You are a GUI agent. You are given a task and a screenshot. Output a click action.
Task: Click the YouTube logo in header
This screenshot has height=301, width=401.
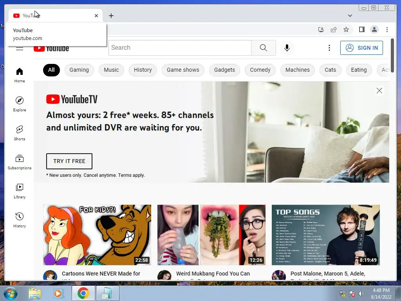[x=51, y=49]
